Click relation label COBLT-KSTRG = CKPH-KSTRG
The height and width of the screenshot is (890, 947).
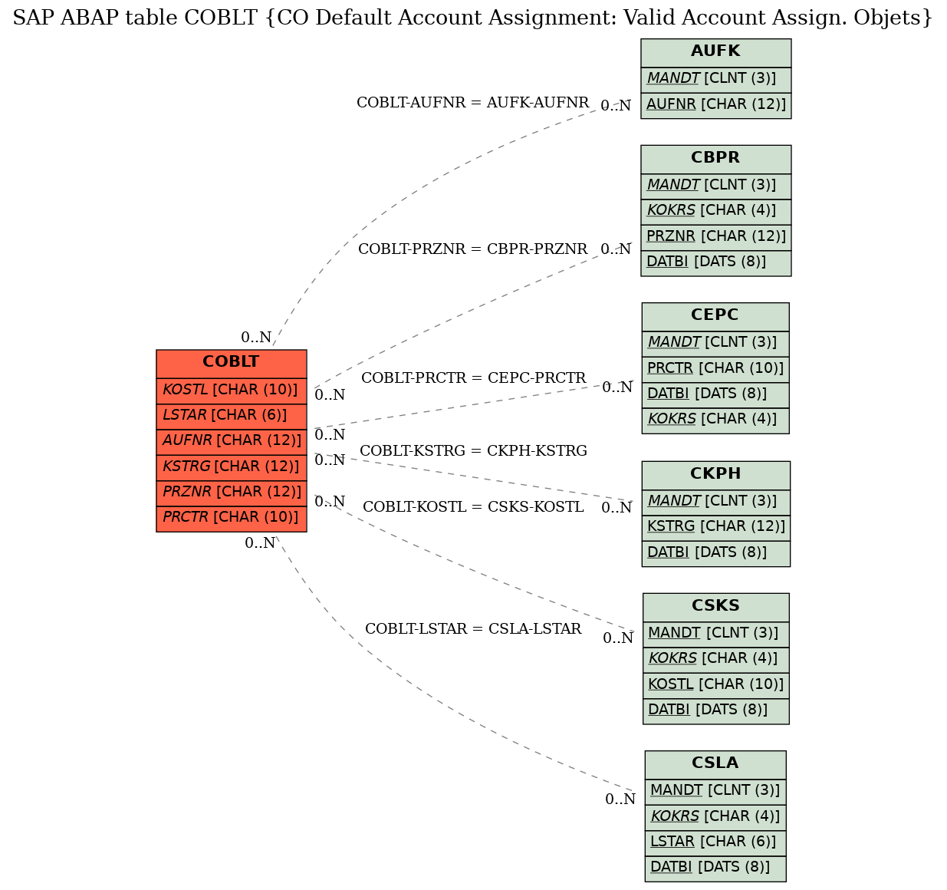pyautogui.click(x=473, y=451)
